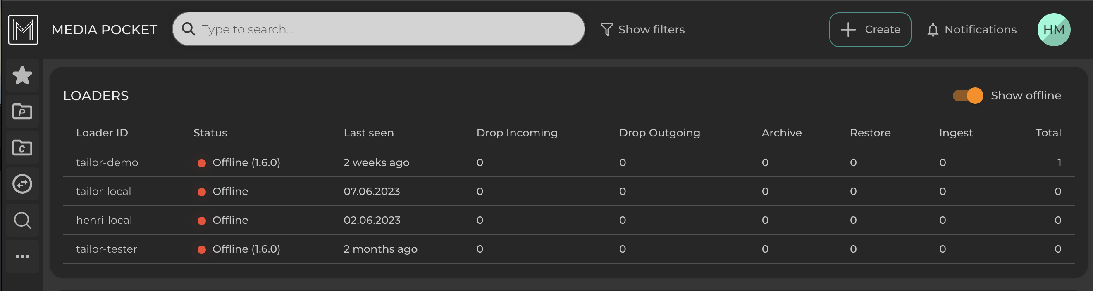Screen dimensions: 1093x291
Task: Click the Status column header
Action: click(x=210, y=133)
